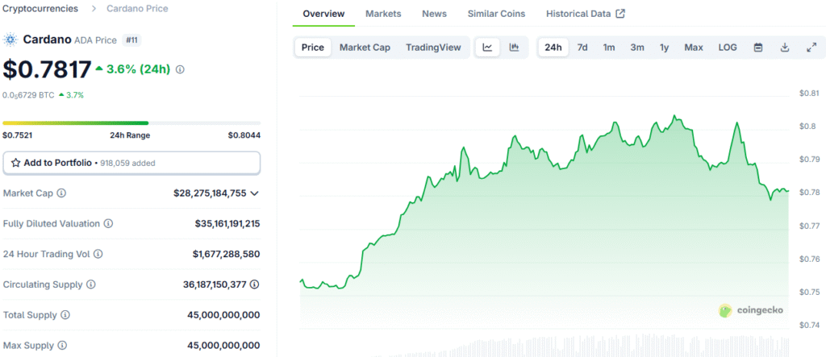Set chart range to 7d

(582, 48)
